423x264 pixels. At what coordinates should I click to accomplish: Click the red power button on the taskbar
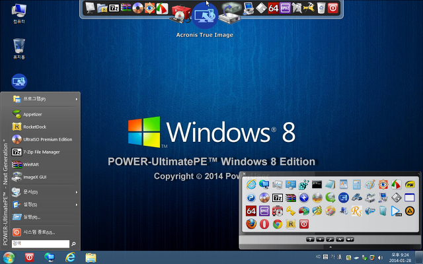29,258
